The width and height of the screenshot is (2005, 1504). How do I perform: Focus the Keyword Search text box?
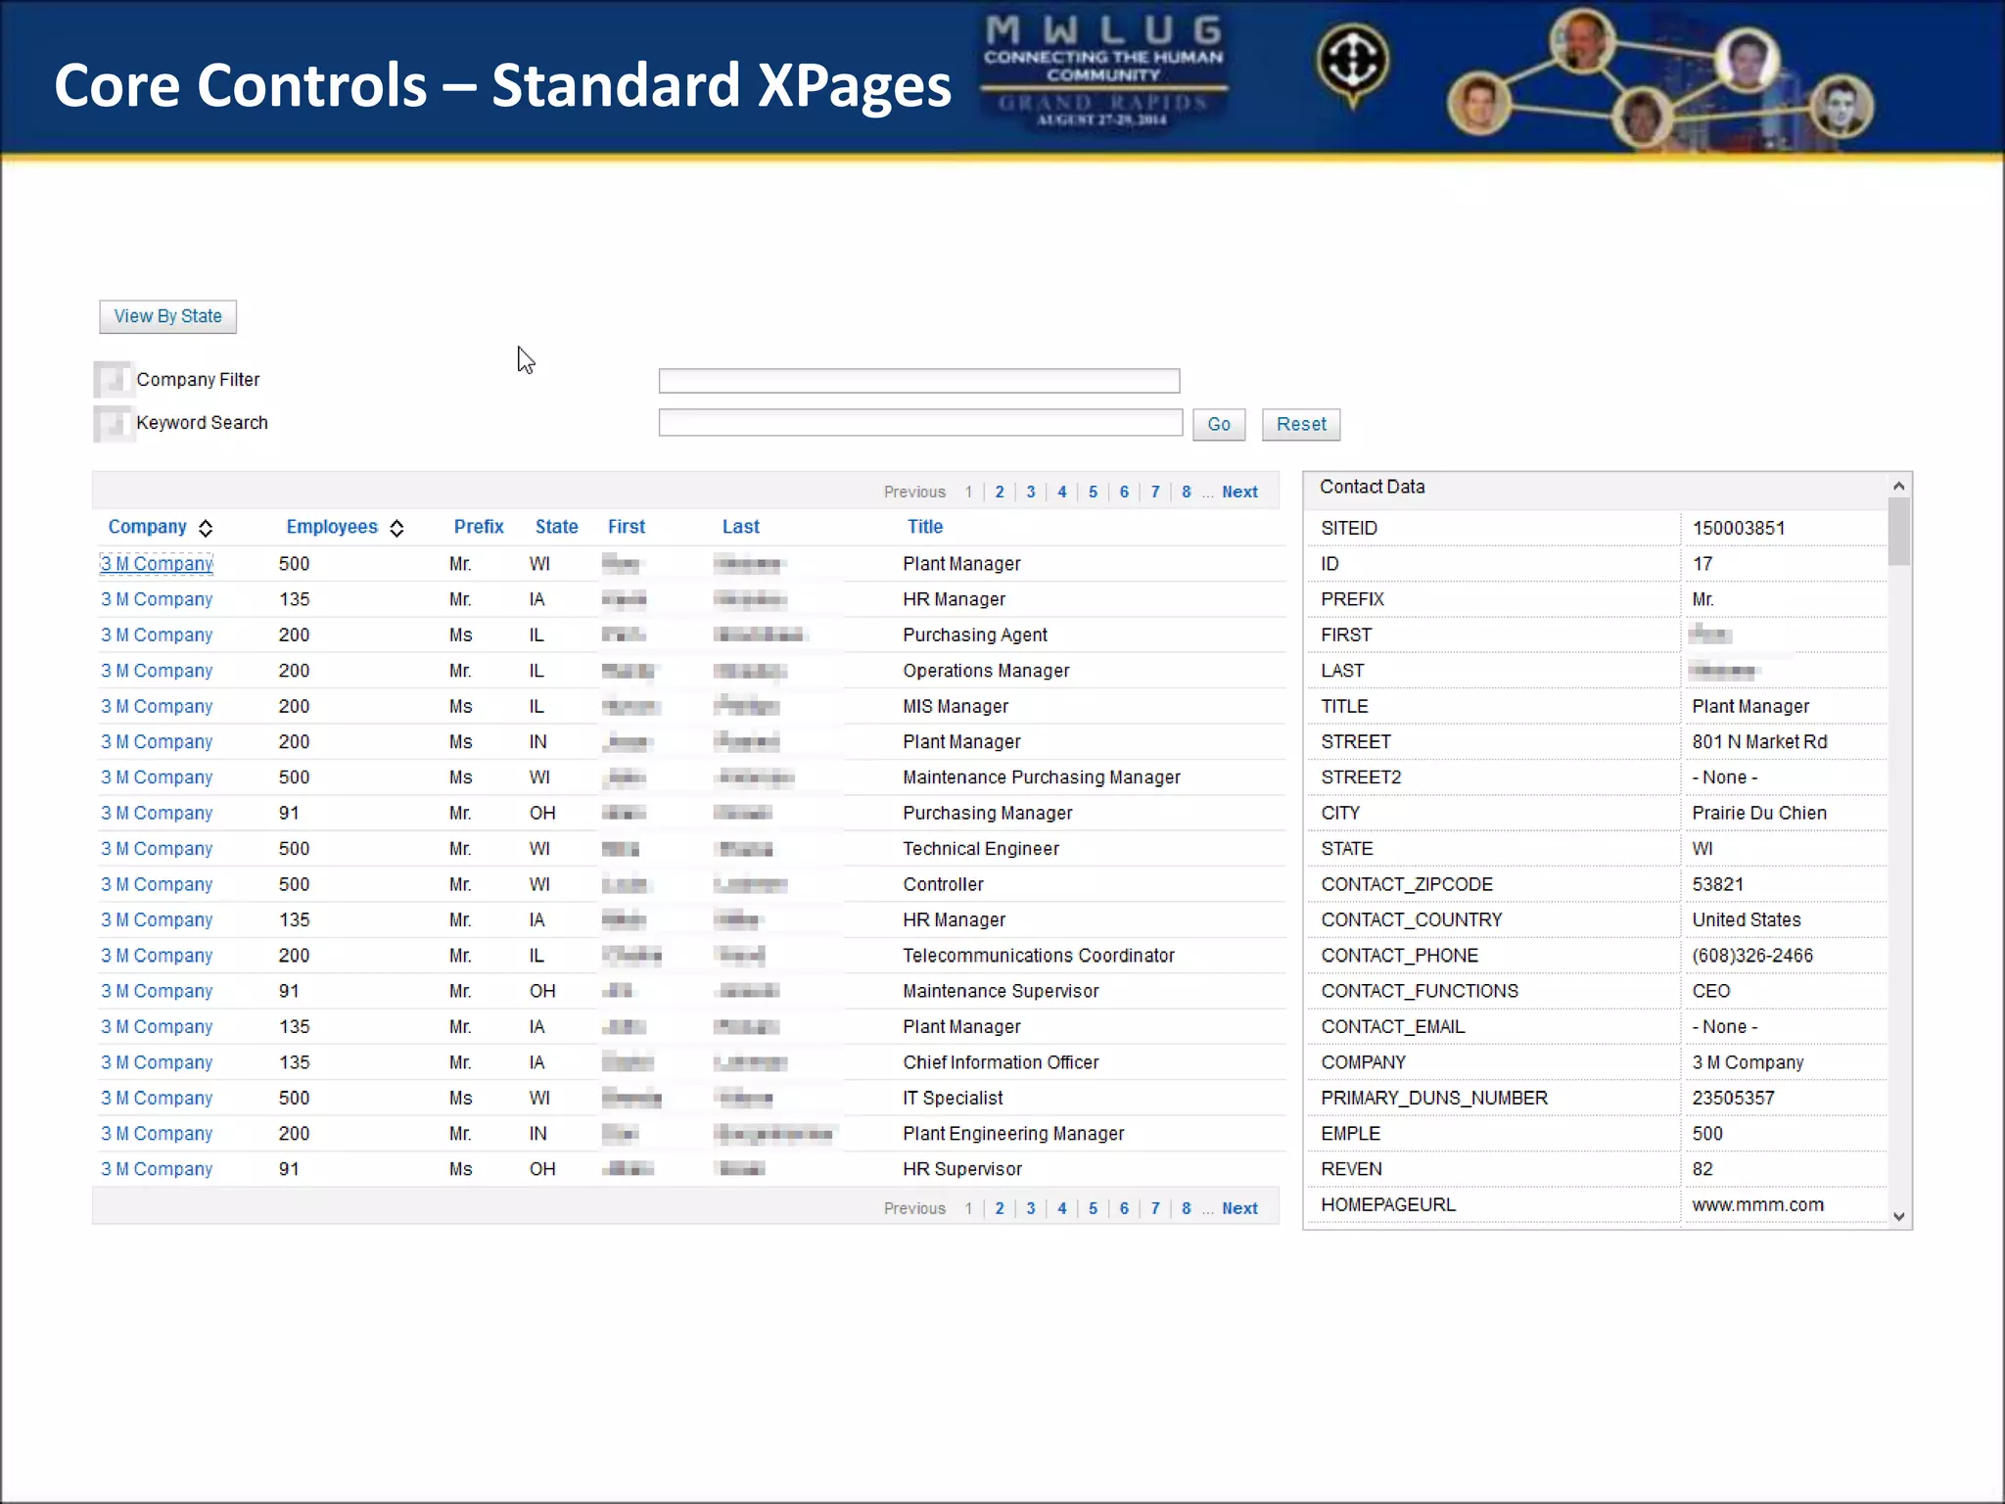(x=920, y=423)
